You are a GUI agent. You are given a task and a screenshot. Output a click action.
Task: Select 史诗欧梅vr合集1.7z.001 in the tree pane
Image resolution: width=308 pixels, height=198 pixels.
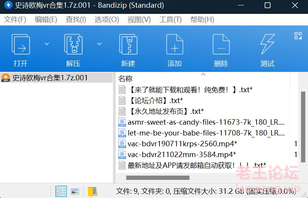[56, 78]
